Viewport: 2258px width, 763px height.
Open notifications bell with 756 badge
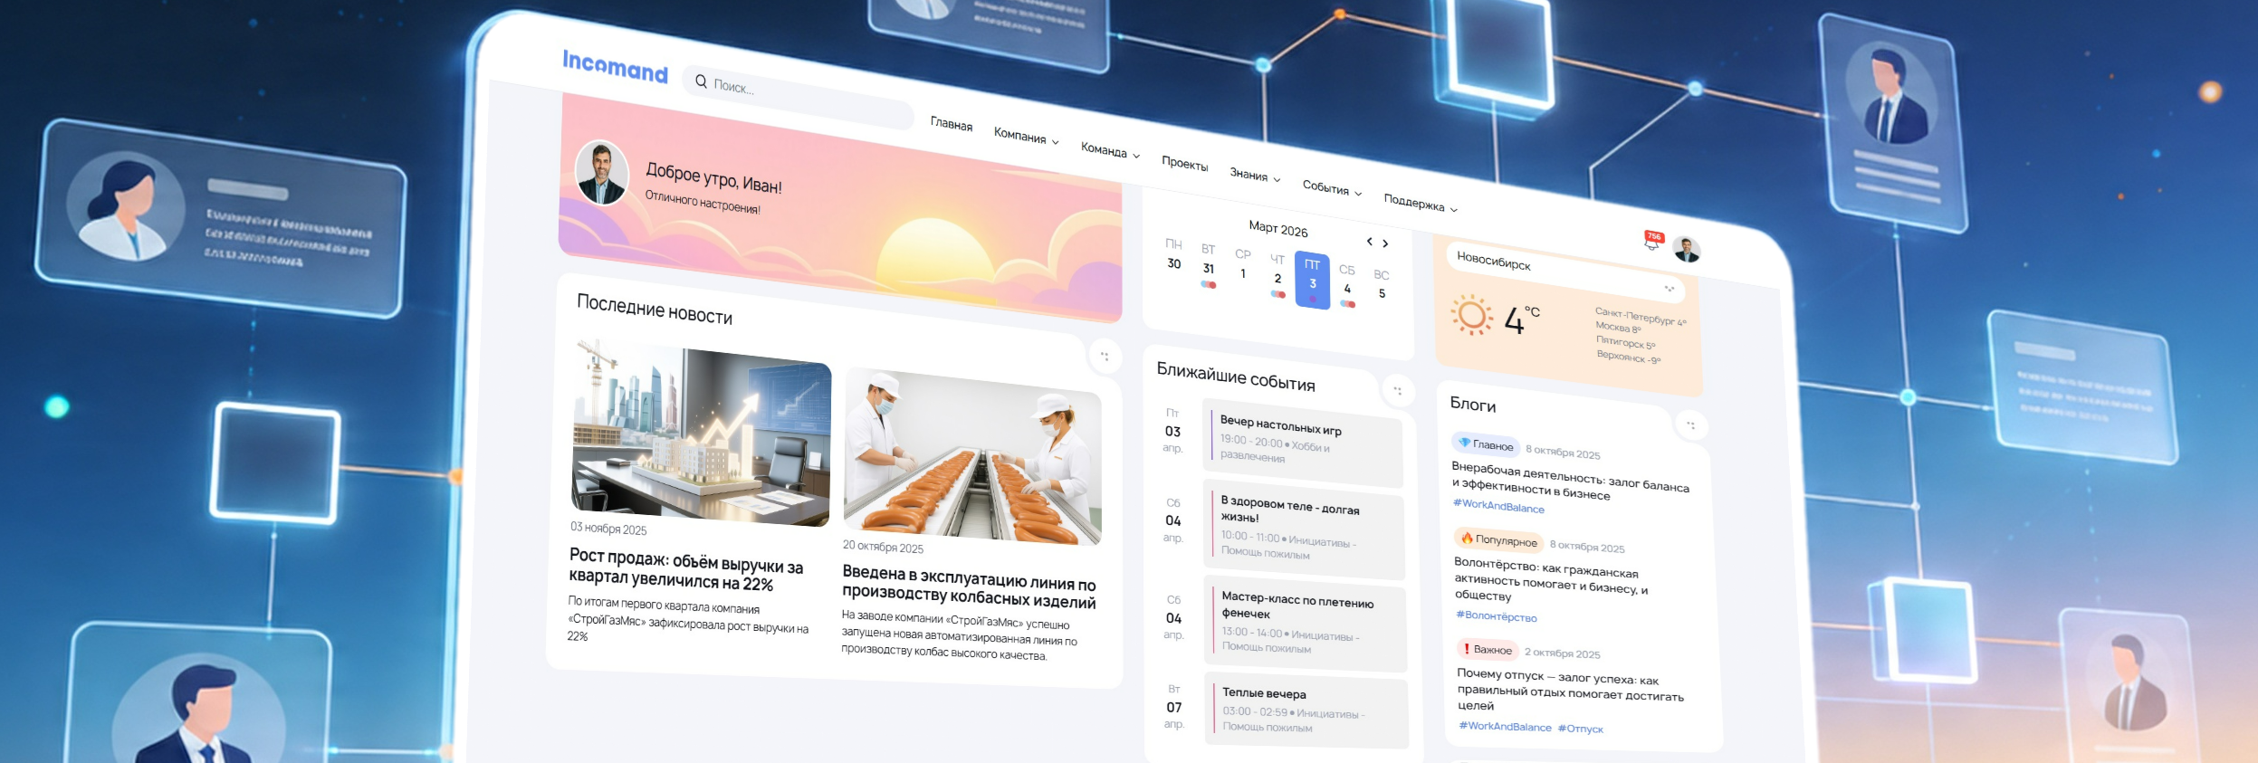click(1652, 241)
